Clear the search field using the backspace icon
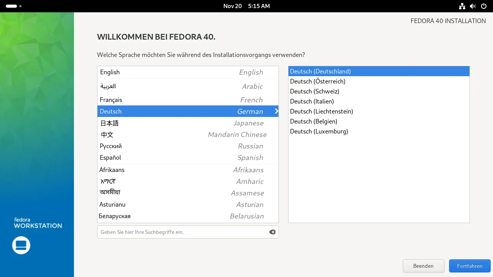The height and width of the screenshot is (277, 493). 272,232
